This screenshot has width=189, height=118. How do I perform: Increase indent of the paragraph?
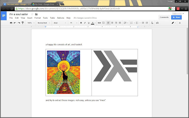[x=147, y=23]
